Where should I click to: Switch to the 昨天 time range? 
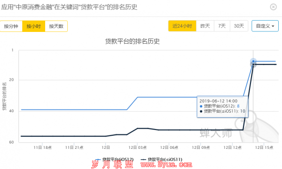[x=205, y=26]
